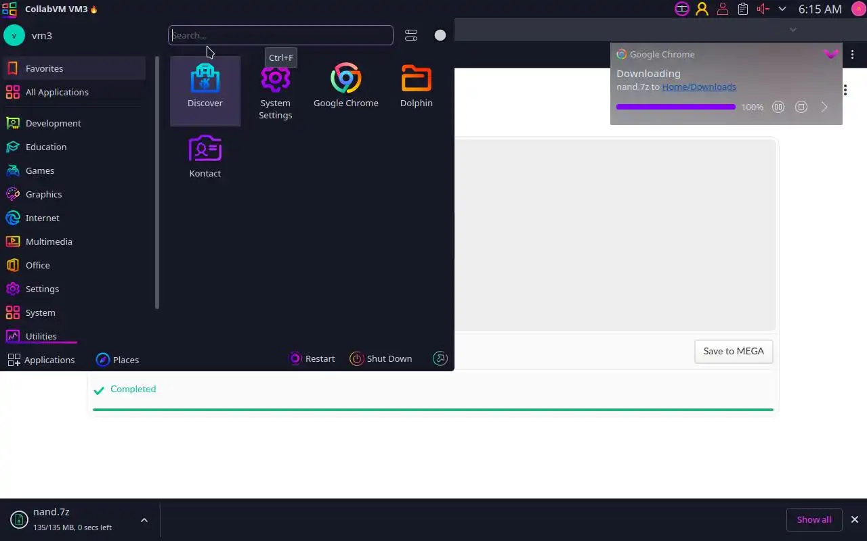Viewport: 867px width, 541px height.
Task: Open nand.7z download item options arrow
Action: click(144, 520)
